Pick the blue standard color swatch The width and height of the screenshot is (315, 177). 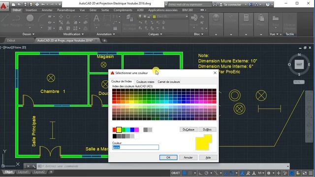click(x=132, y=130)
